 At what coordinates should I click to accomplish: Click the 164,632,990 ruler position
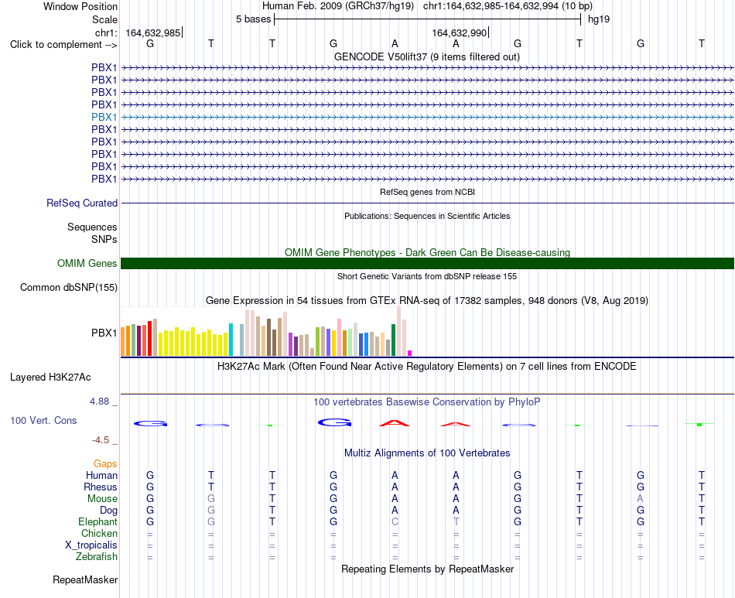[x=460, y=32]
